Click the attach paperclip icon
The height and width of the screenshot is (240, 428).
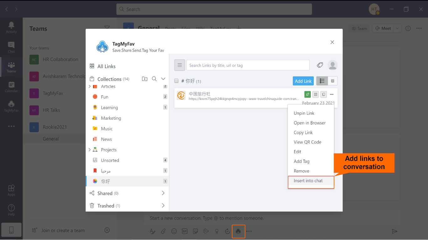coord(163,231)
